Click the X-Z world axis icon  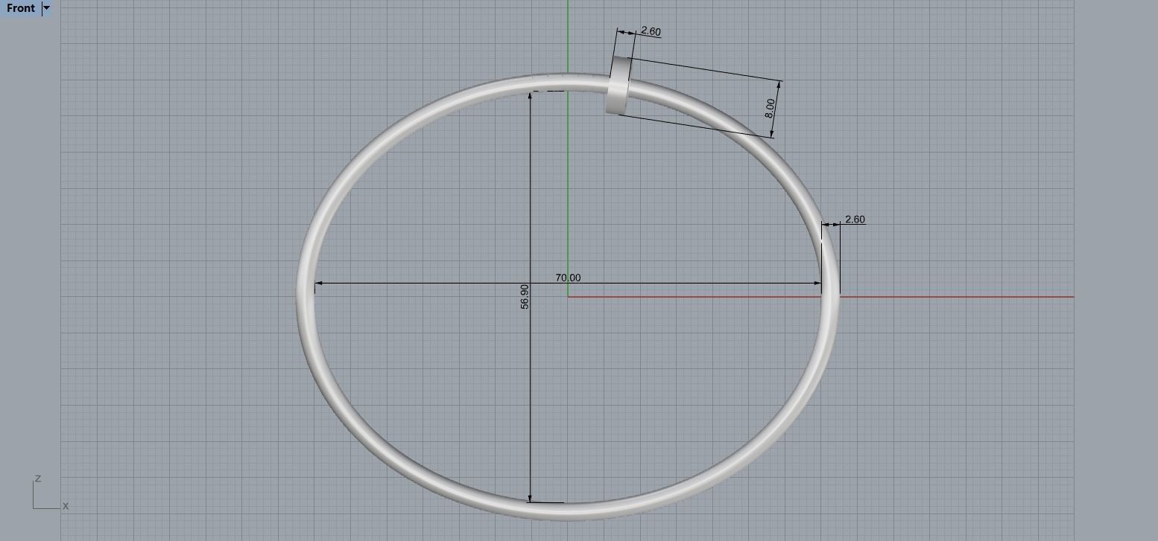click(x=51, y=493)
